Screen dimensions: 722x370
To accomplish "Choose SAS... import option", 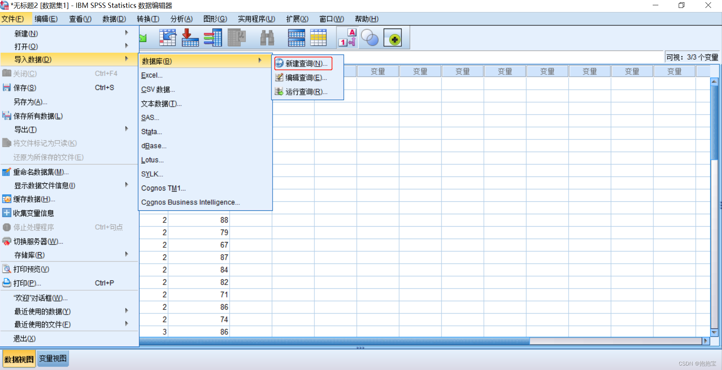I will click(x=205, y=118).
